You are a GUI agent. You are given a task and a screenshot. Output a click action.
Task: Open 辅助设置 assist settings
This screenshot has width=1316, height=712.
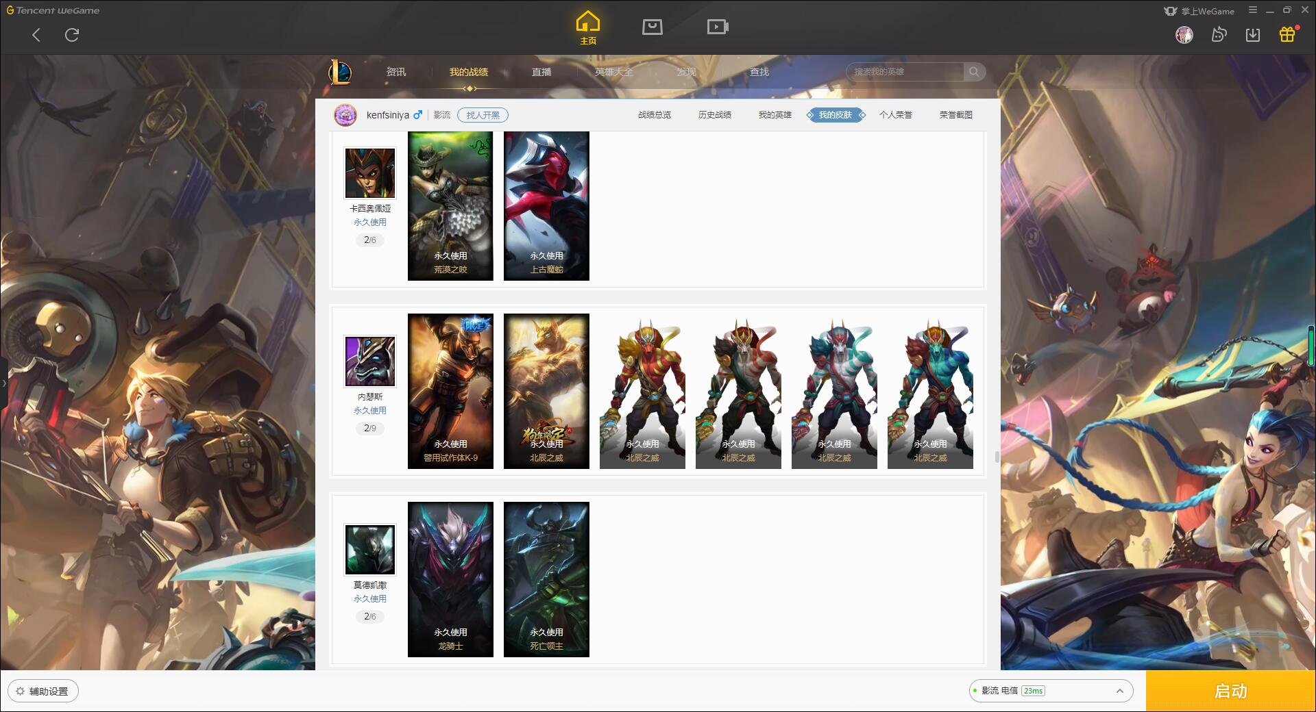[42, 691]
